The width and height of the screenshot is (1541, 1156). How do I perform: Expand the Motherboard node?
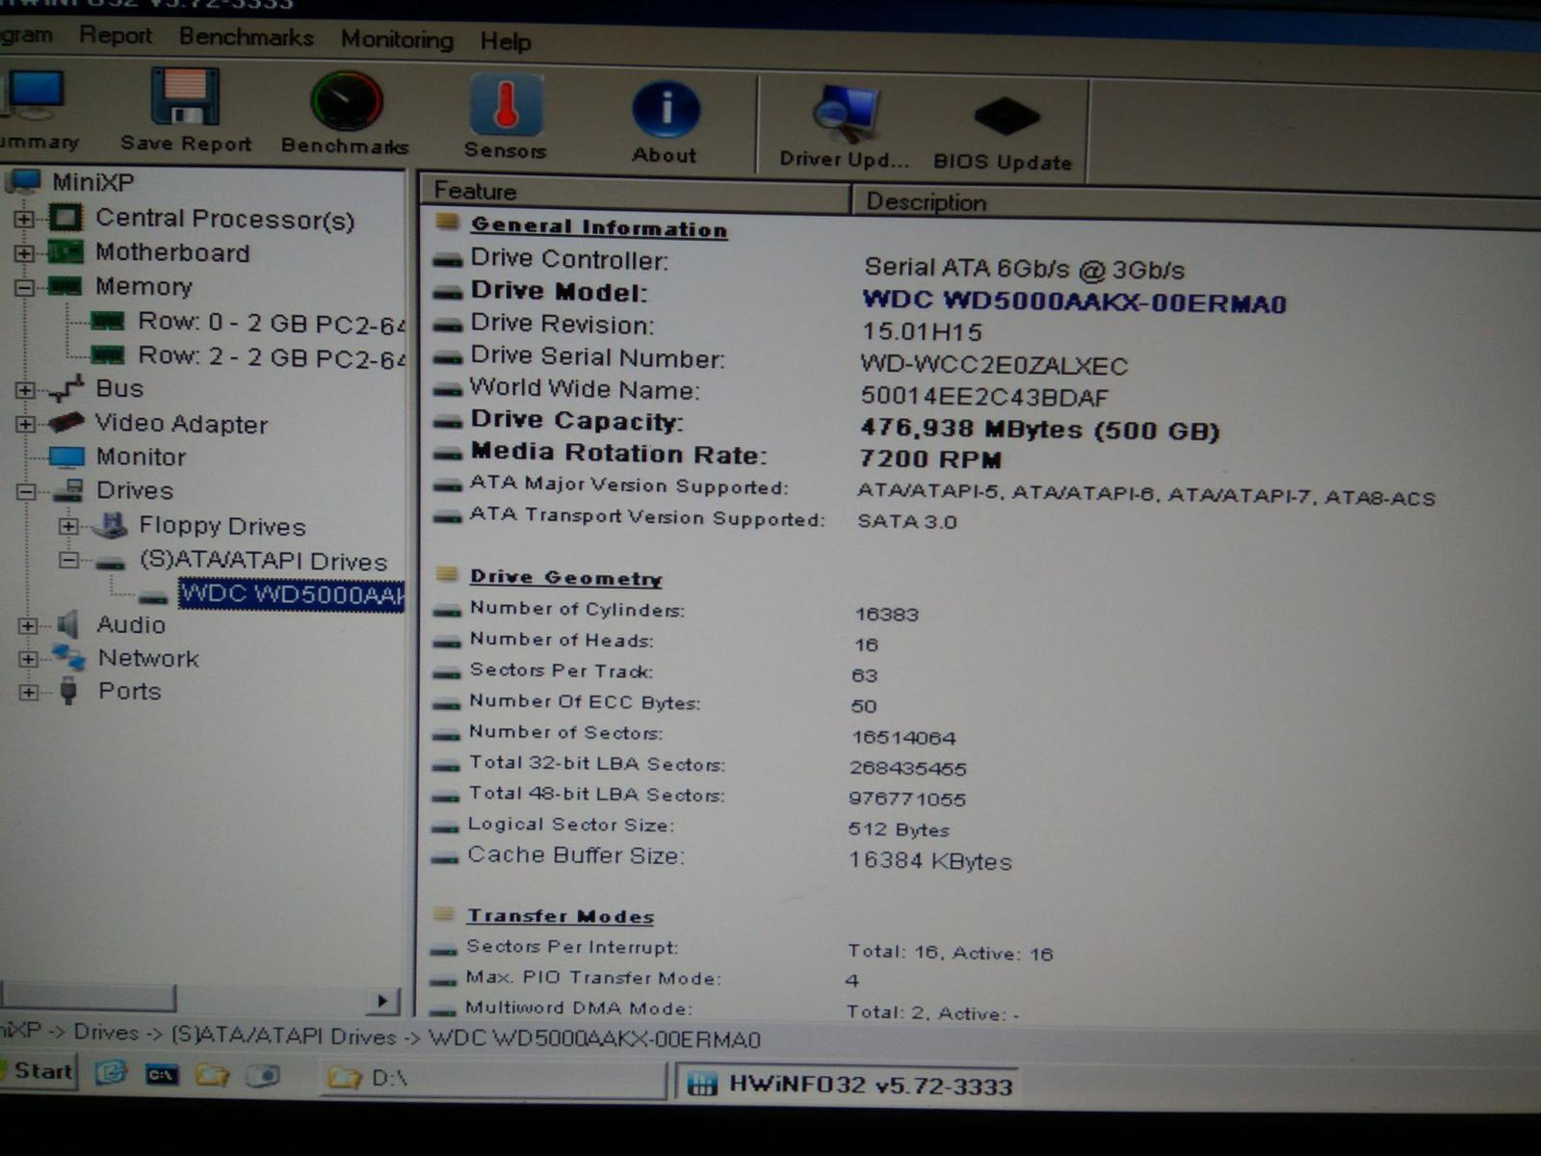(x=24, y=252)
